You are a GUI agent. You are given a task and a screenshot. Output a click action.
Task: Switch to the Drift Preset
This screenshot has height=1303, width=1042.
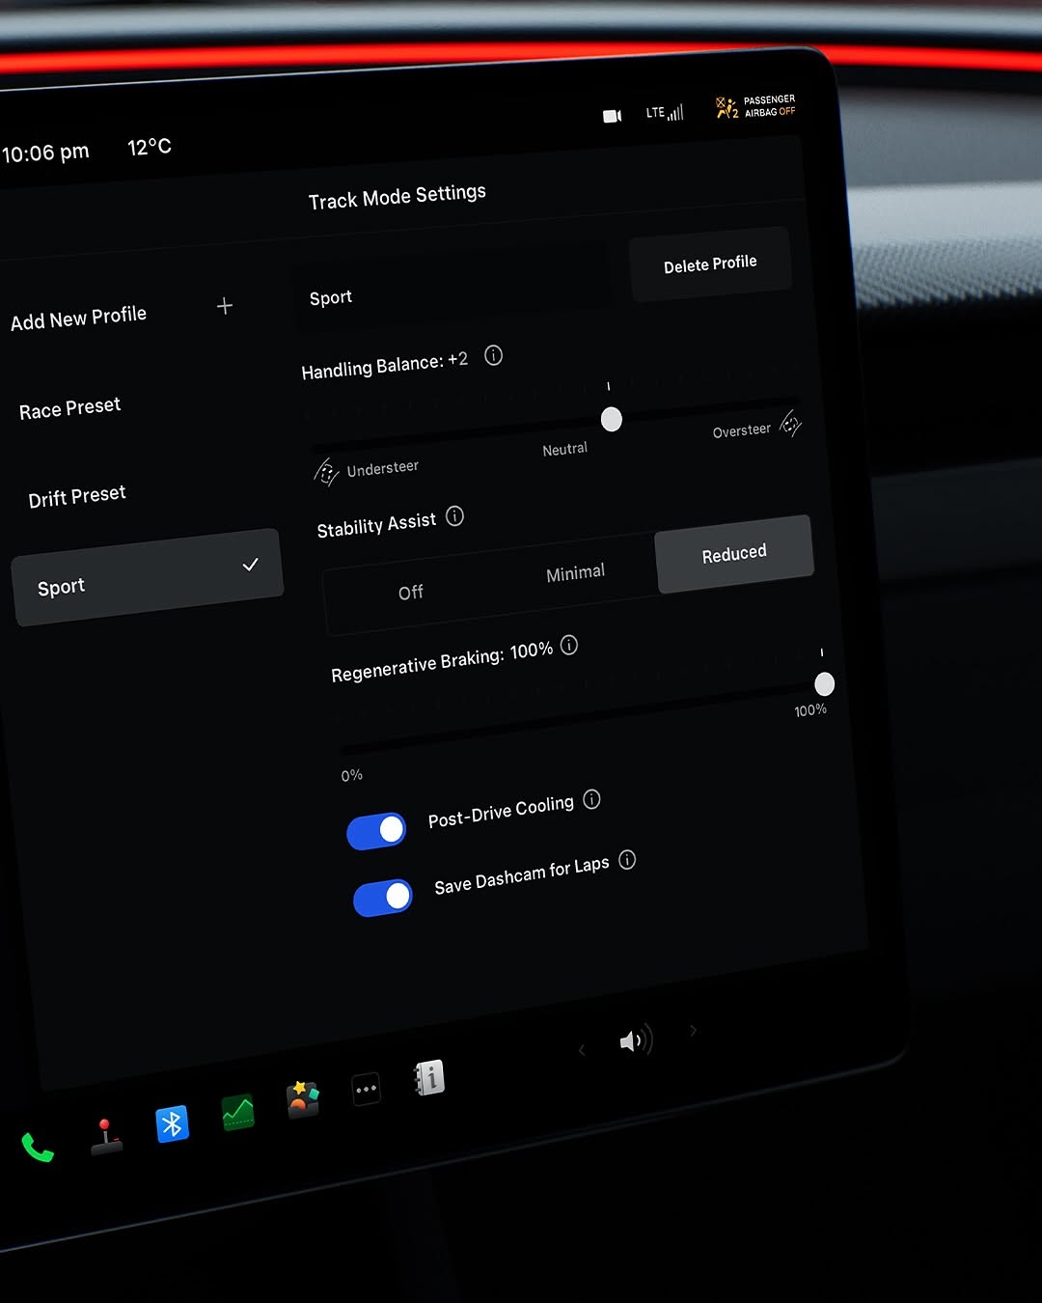pyautogui.click(x=77, y=495)
